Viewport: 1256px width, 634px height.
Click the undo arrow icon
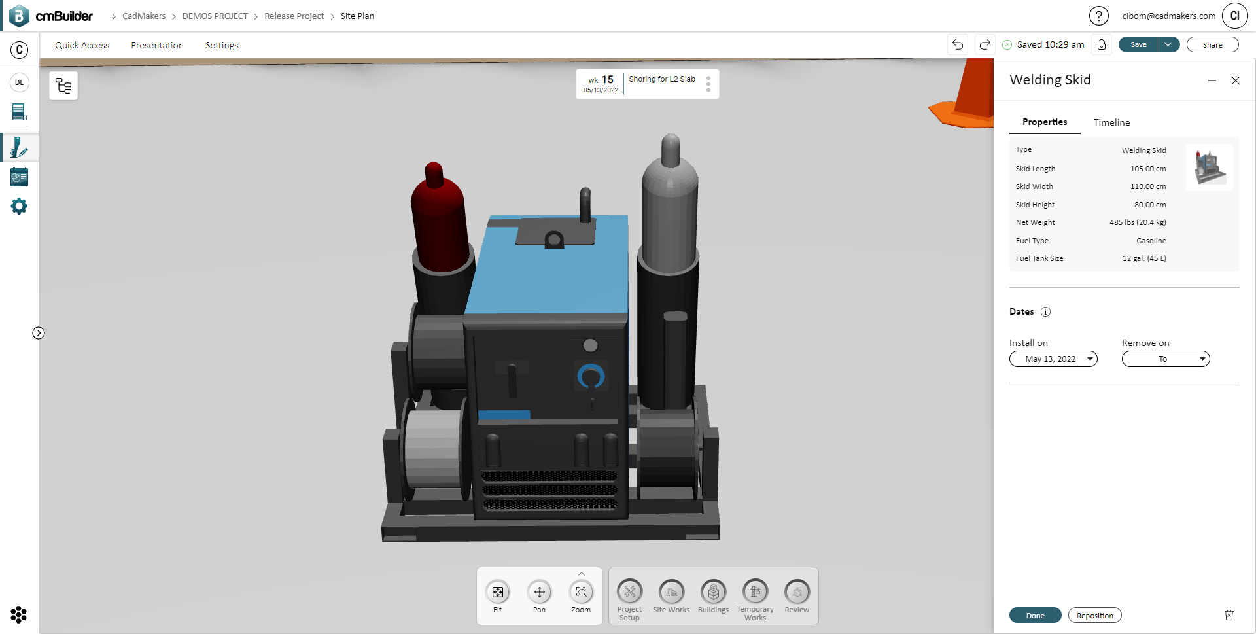pos(958,44)
